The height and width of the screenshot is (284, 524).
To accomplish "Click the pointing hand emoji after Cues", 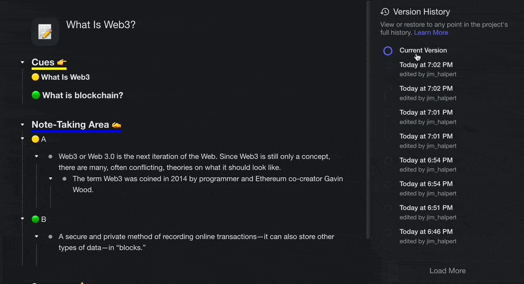I will point(62,62).
